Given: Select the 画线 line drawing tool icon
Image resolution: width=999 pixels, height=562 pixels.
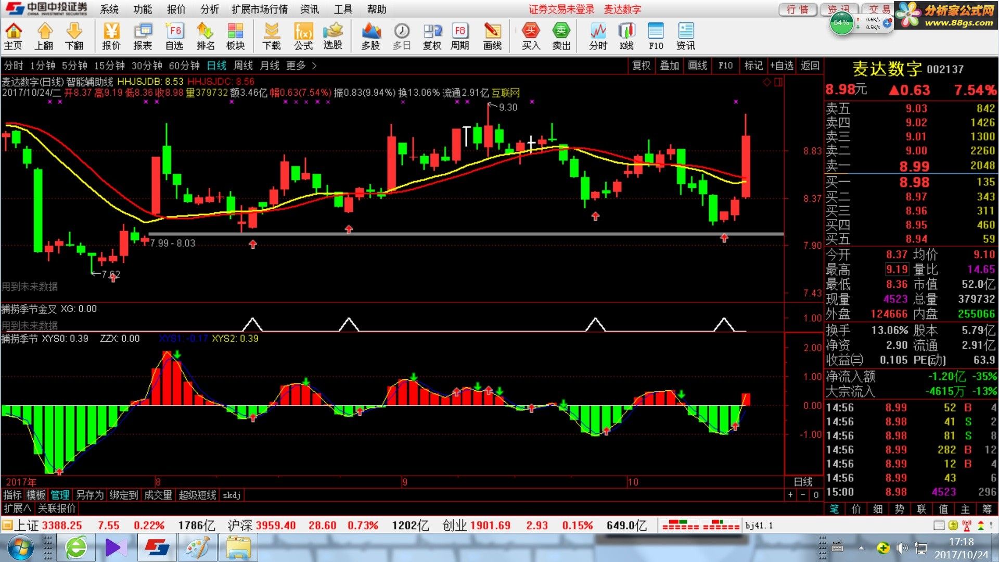Looking at the screenshot, I should tap(492, 36).
